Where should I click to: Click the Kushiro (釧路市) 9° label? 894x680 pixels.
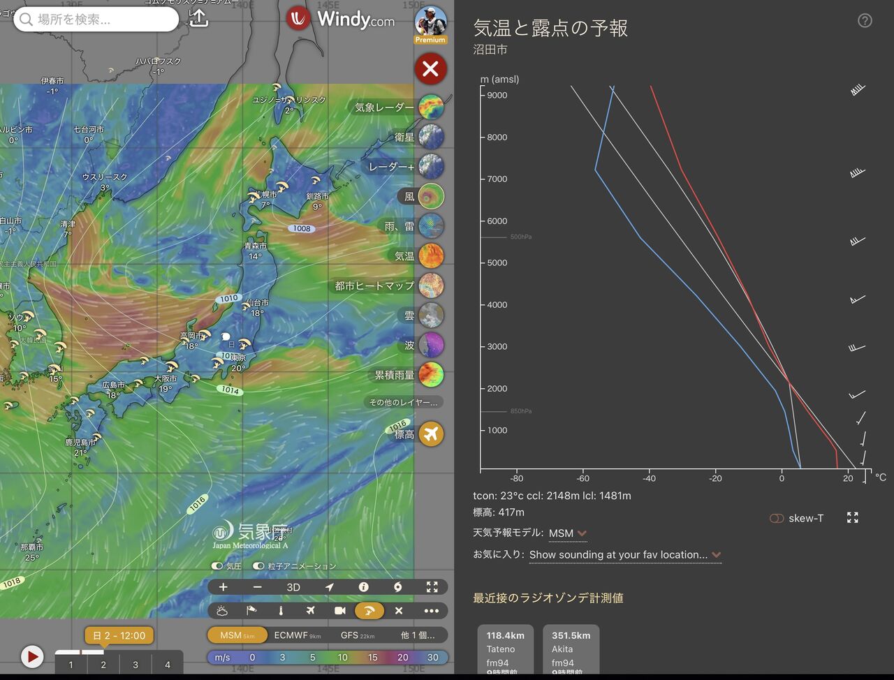pyautogui.click(x=317, y=202)
